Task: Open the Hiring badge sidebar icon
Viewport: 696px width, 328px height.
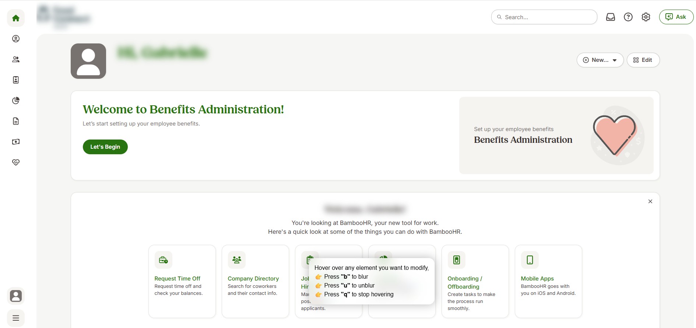Action: click(x=16, y=80)
